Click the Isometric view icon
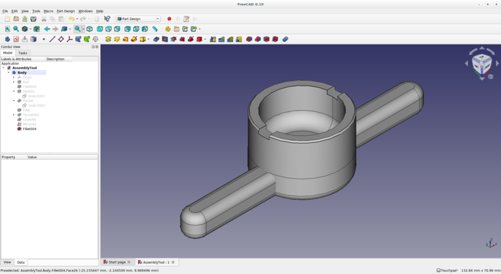The image size is (501, 274). pyautogui.click(x=90, y=29)
